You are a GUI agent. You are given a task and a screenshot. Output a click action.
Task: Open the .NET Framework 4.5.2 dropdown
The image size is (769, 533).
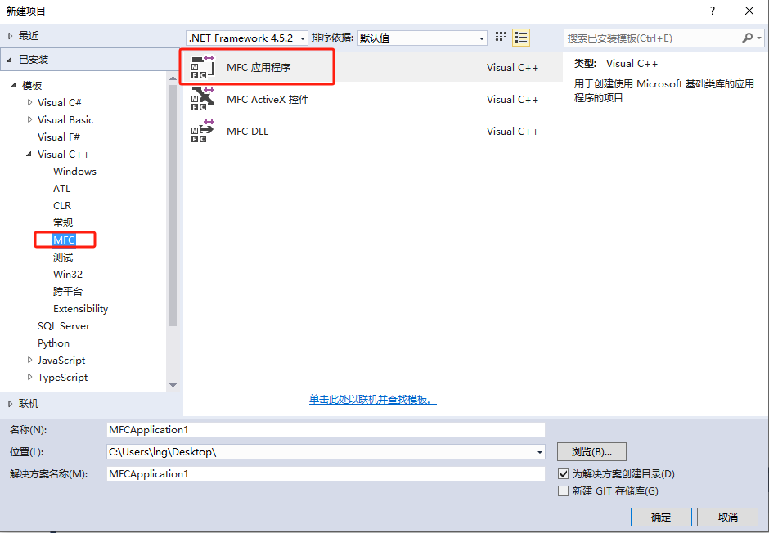coord(247,38)
